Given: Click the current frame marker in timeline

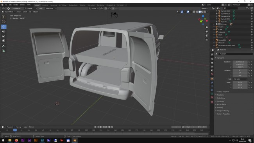Looking at the screenshot, I should 15,130.
